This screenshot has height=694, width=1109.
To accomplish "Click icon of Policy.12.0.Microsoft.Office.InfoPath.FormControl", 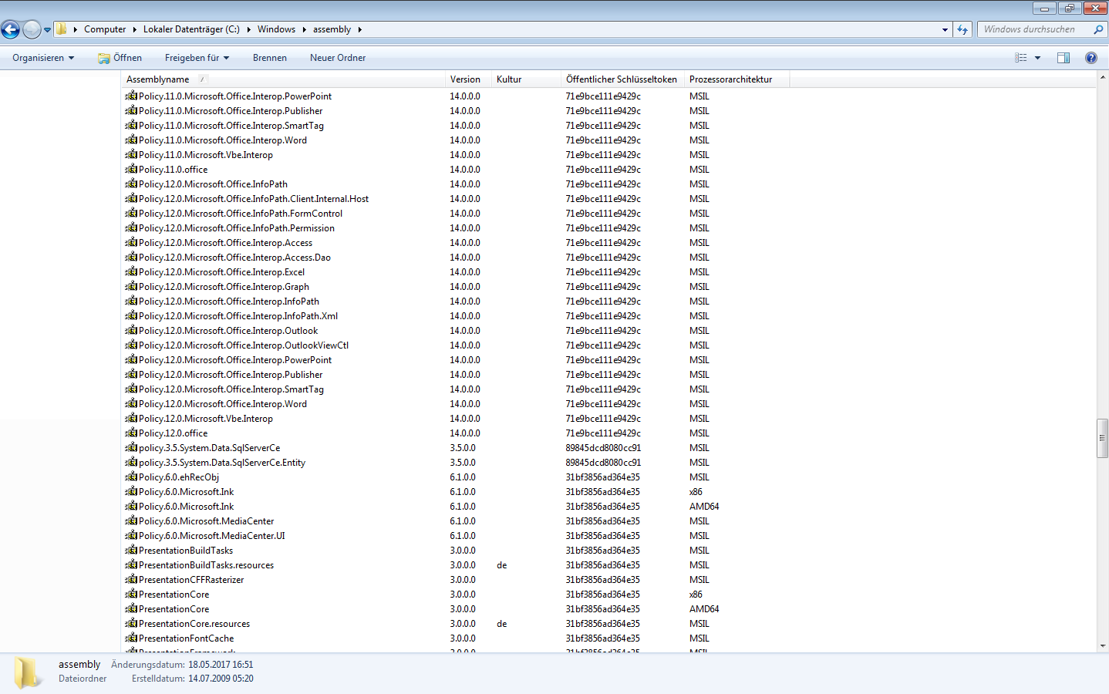I will point(131,213).
